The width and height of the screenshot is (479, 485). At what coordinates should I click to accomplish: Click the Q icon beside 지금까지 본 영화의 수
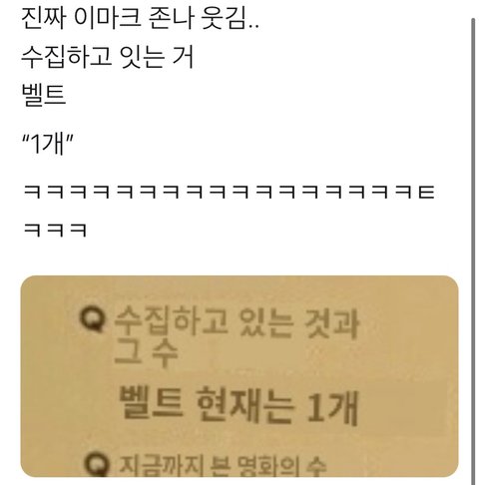click(97, 465)
